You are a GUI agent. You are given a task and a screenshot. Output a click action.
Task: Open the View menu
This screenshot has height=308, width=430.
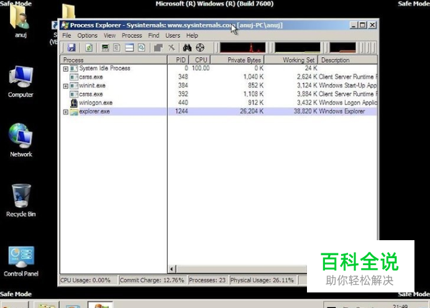[109, 35]
